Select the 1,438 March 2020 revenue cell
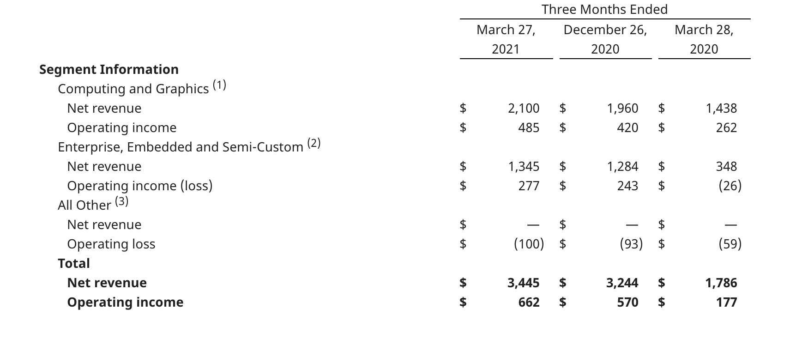 point(721,108)
